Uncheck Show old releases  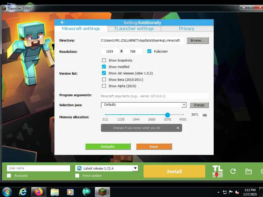click(104, 73)
